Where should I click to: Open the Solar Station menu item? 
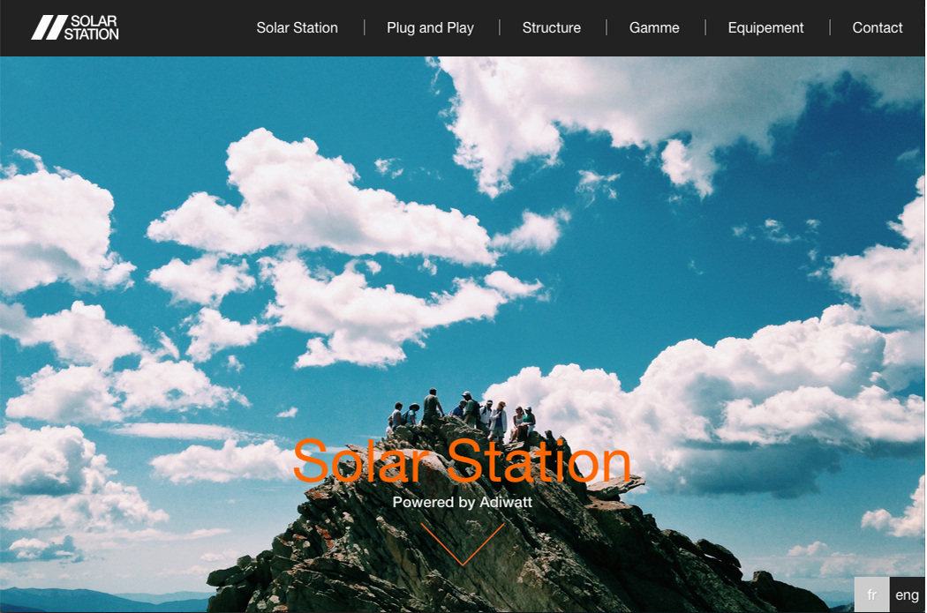pos(297,27)
